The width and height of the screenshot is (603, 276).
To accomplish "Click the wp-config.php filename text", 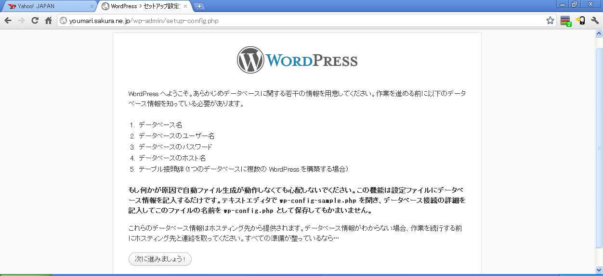I will [249, 211].
